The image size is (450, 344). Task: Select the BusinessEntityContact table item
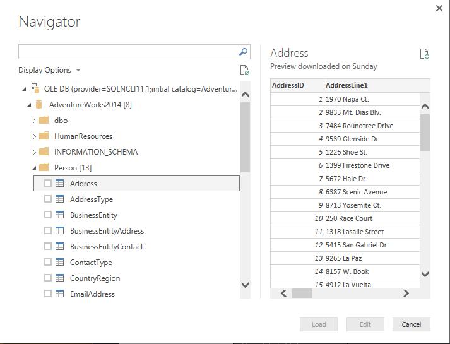[107, 246]
